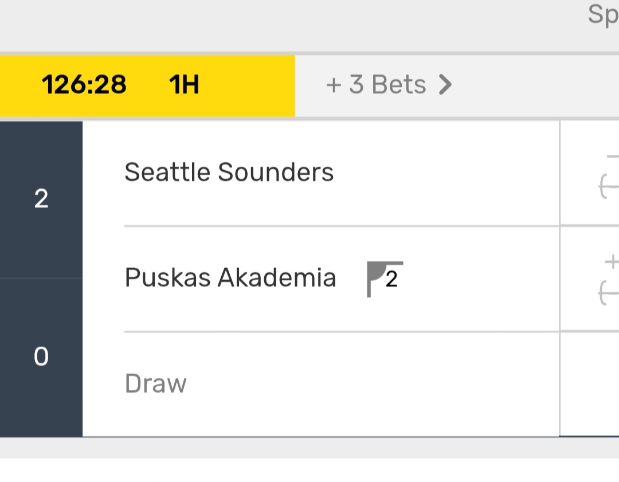Click the 1H period indicator
The width and height of the screenshot is (619, 482).
point(183,85)
